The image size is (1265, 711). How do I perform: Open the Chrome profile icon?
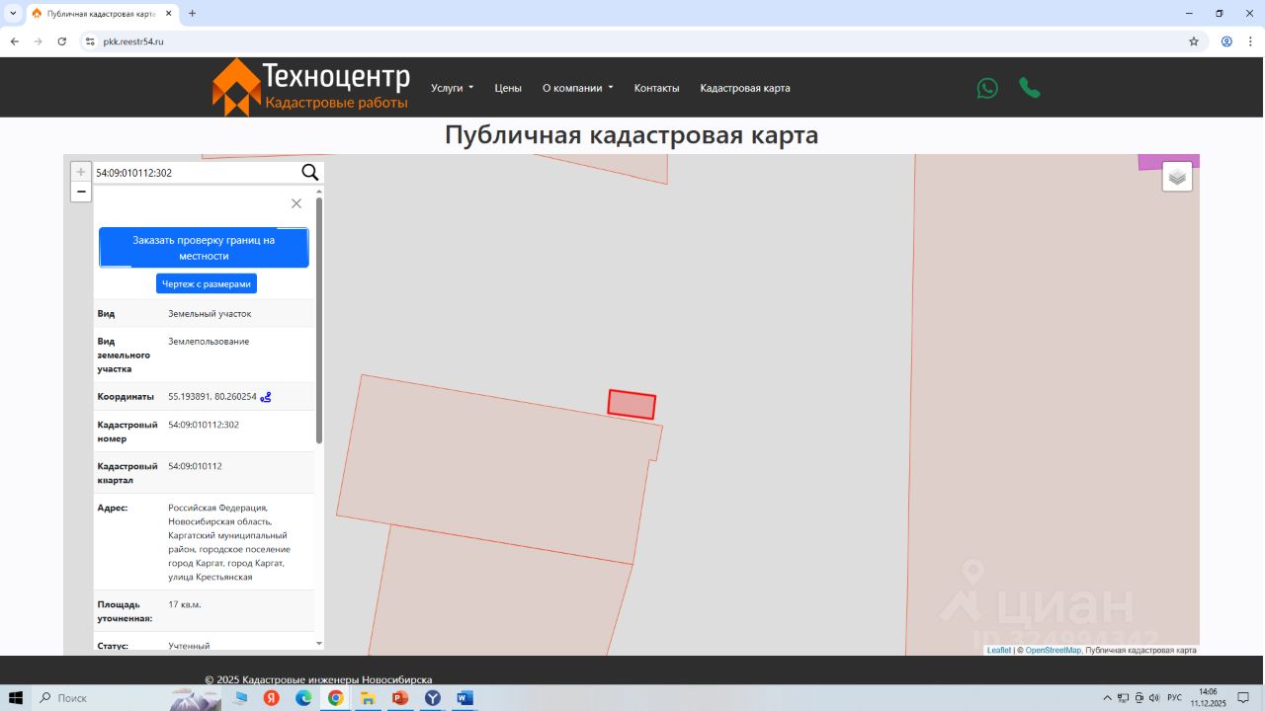1226,41
